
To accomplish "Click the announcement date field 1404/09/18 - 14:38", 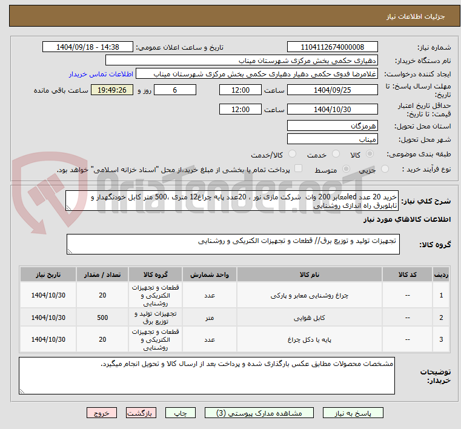I will [88, 47].
